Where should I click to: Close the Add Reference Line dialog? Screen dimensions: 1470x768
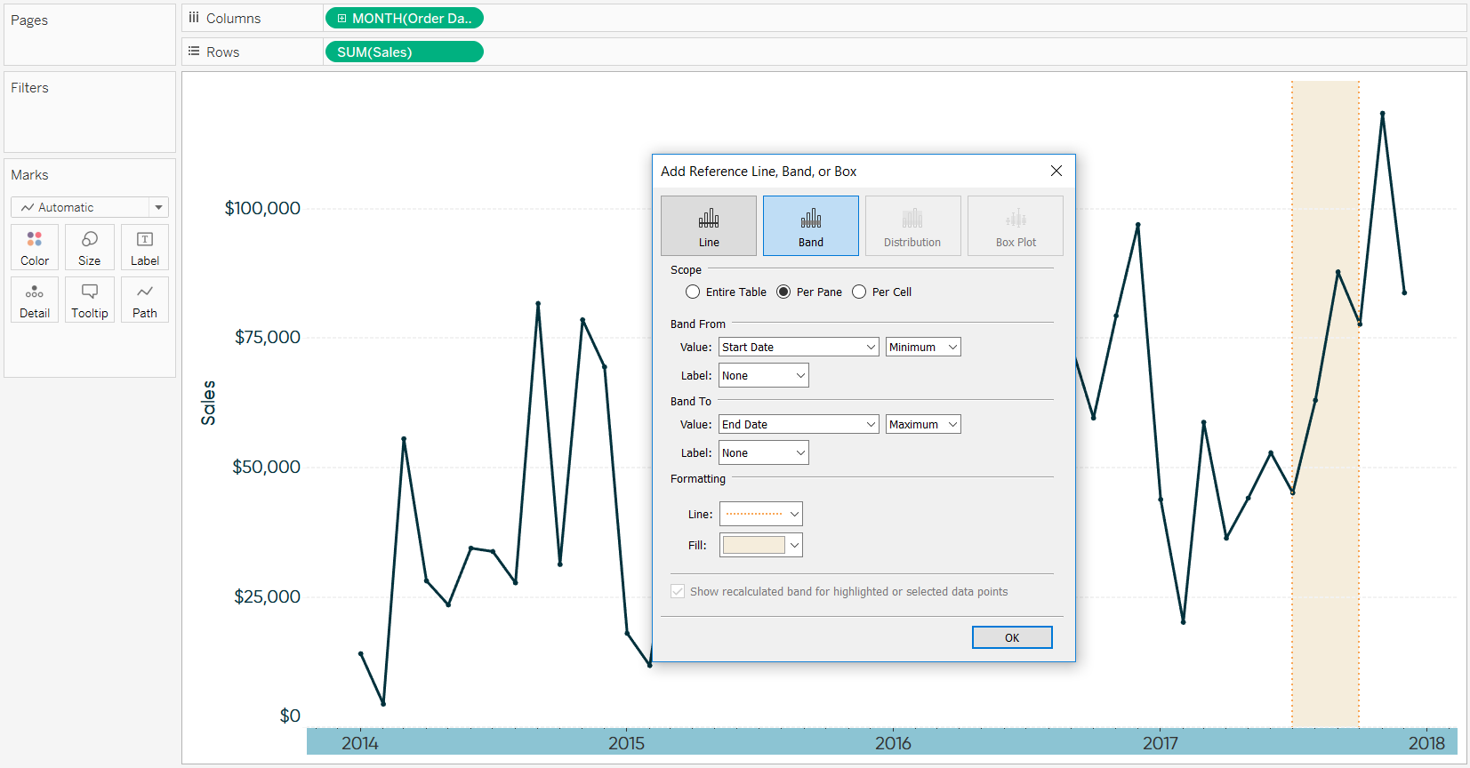coord(1056,171)
